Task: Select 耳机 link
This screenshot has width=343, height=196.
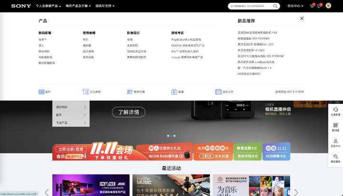Action: 86,40
